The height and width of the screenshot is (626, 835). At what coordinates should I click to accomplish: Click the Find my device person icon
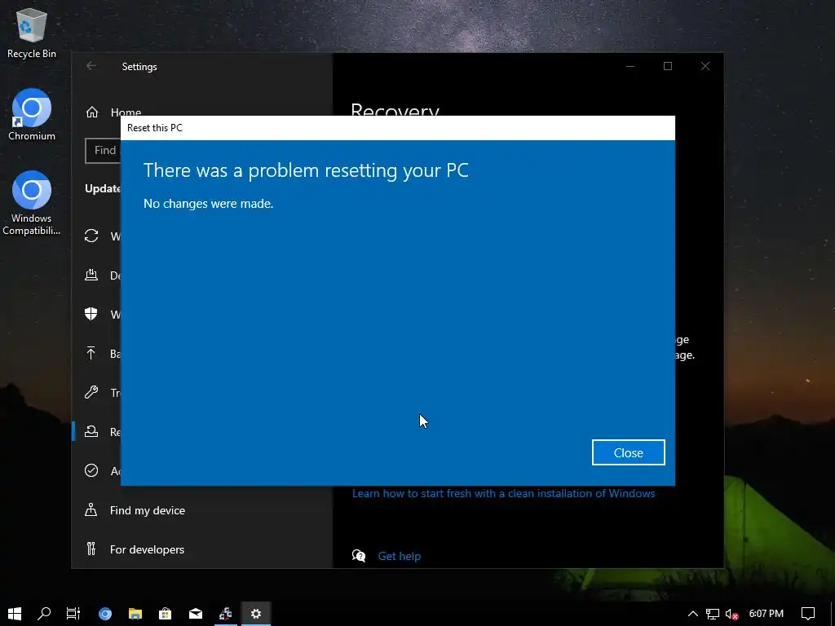(x=91, y=510)
